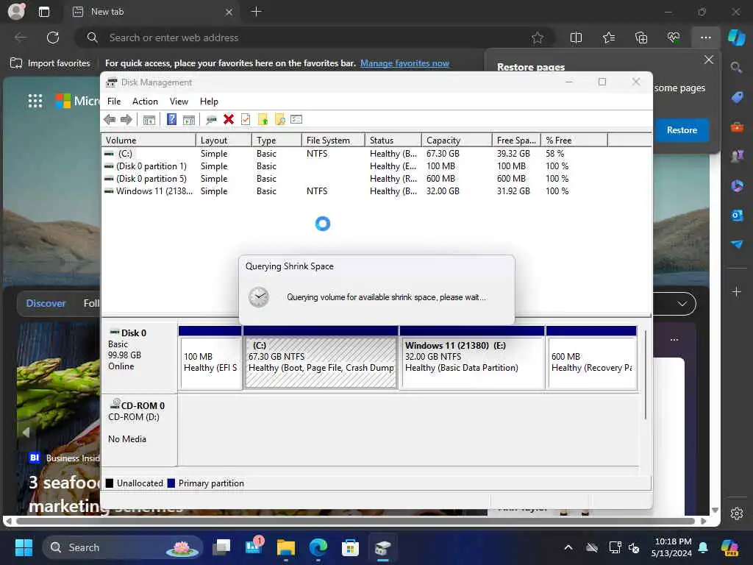Click the Discover tab on the new tab page
Screen dimensions: 753x565
46,304
